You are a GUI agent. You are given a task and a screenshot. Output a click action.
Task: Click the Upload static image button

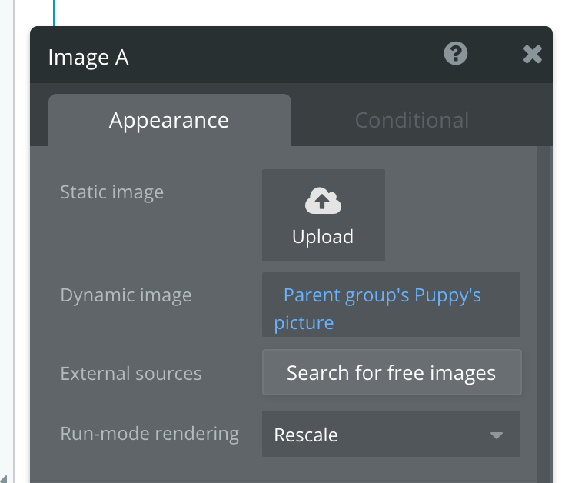(323, 216)
